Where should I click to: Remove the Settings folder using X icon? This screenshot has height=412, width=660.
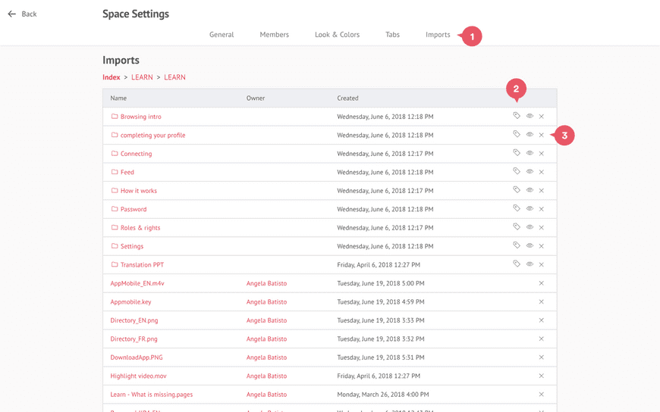(x=542, y=246)
